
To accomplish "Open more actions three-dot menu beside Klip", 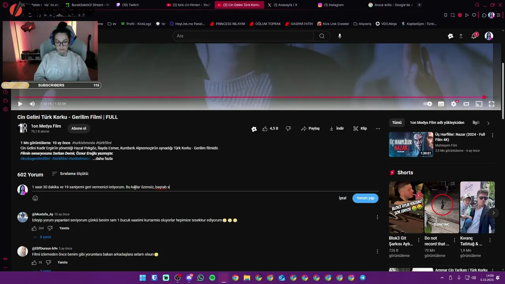I will 378,129.
